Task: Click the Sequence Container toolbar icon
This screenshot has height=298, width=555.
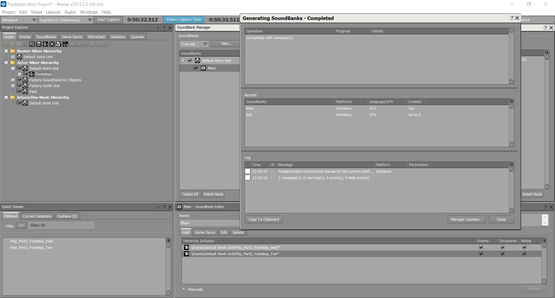Action: (x=39, y=44)
